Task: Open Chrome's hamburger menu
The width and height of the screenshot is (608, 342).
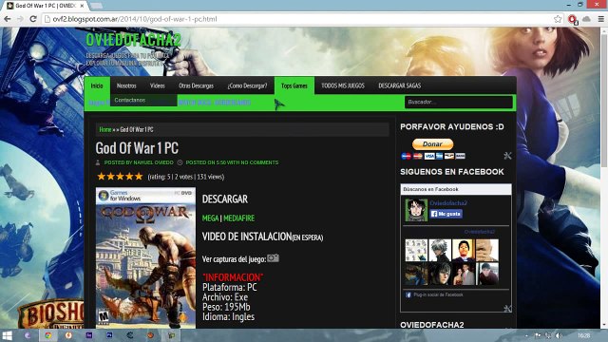Action: coord(600,19)
